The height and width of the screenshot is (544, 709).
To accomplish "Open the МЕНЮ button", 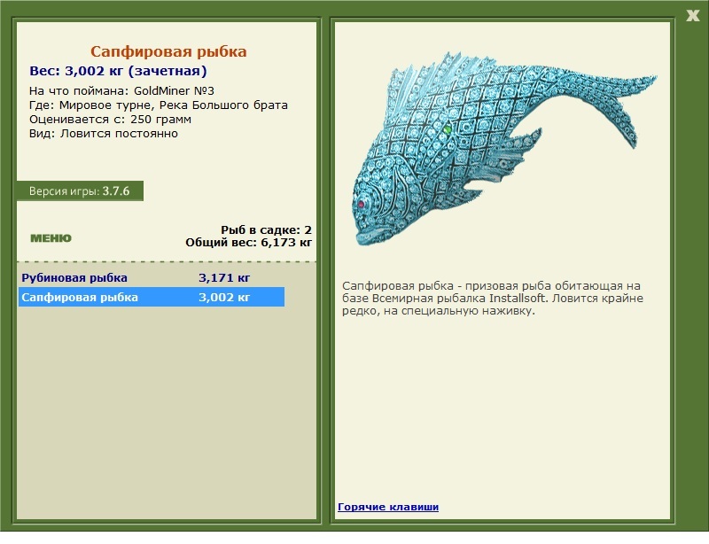I will point(51,238).
